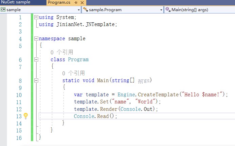Click the Console.Out argument on line 12
This screenshot has width=235, height=146.
(137, 109)
